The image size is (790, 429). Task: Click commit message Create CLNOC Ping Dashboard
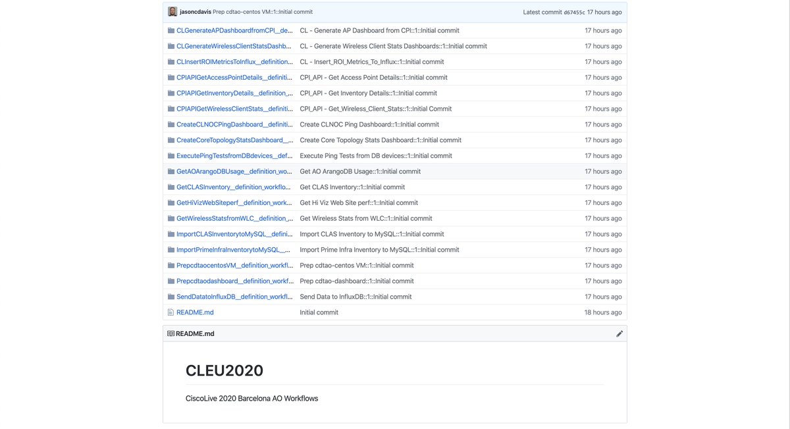pos(369,125)
